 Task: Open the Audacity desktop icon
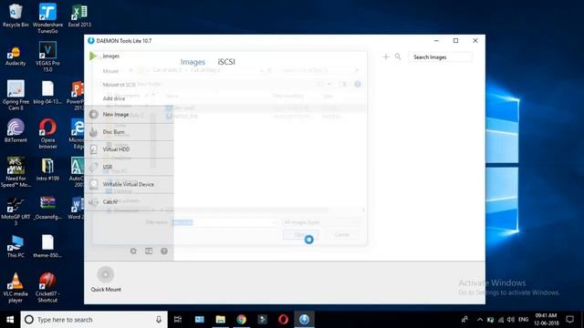tap(16, 55)
